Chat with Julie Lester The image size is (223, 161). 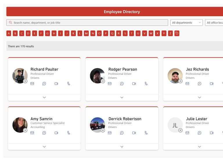(199, 133)
